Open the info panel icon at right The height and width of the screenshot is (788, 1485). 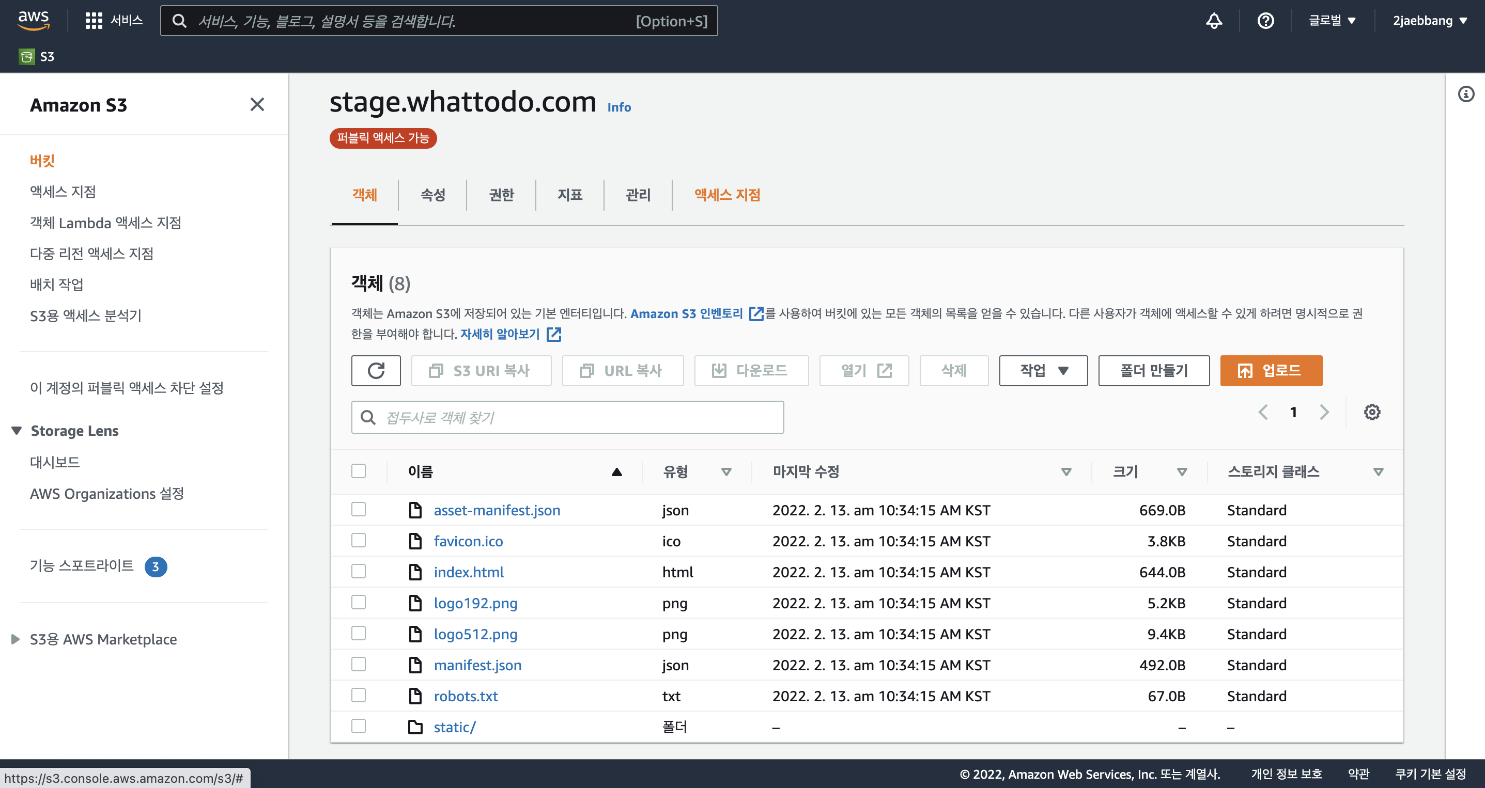1465,94
